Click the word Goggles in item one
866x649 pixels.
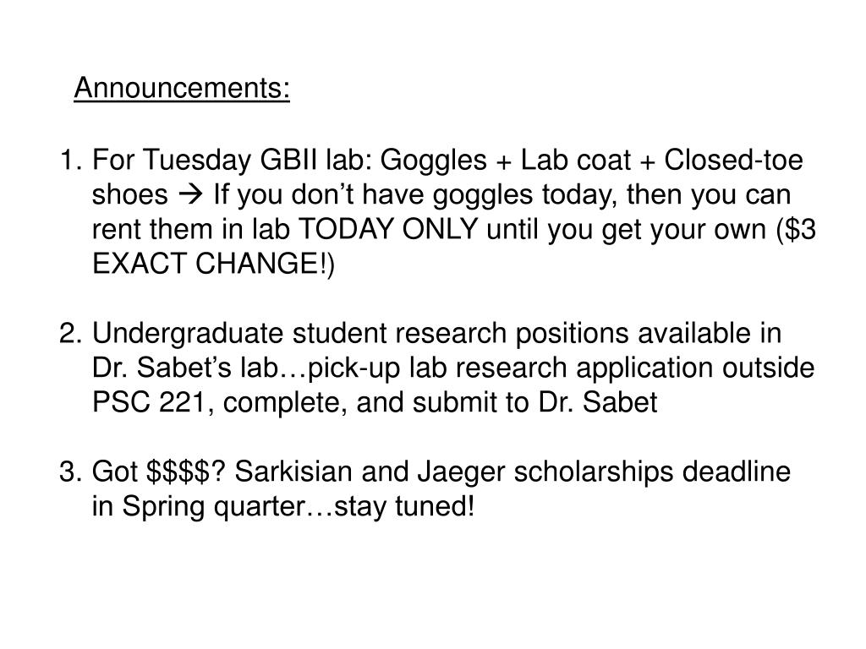[x=433, y=161]
